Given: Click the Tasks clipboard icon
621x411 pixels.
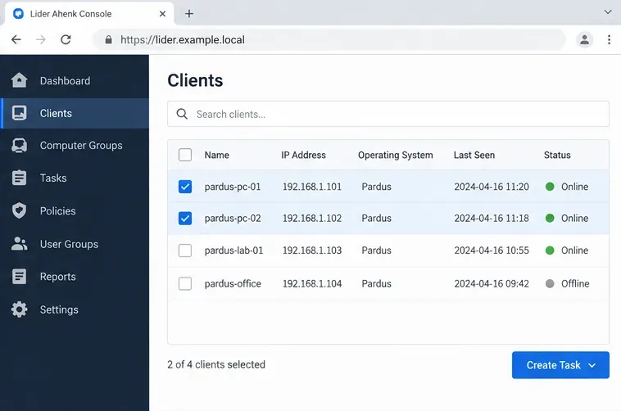Looking at the screenshot, I should point(19,178).
